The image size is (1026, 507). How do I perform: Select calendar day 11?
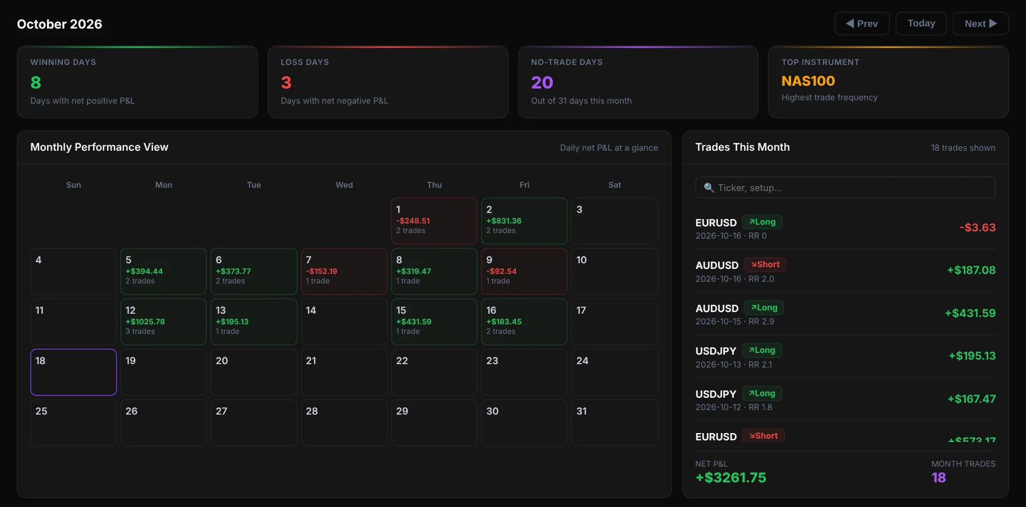pos(73,322)
